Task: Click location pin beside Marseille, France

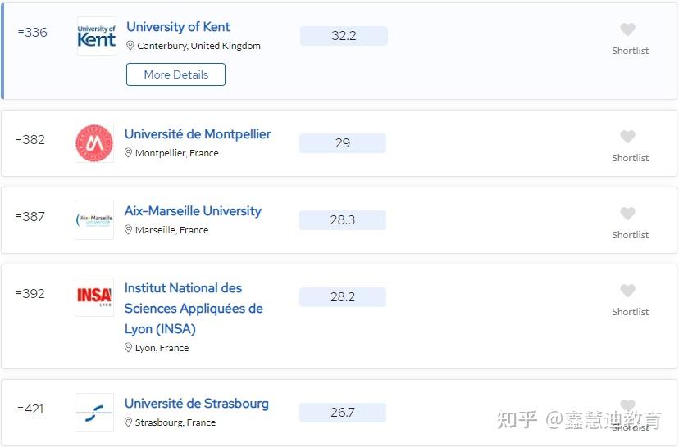Action: point(128,230)
